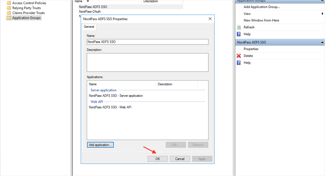Click the Apply button
325x176 pixels.
[x=202, y=159]
